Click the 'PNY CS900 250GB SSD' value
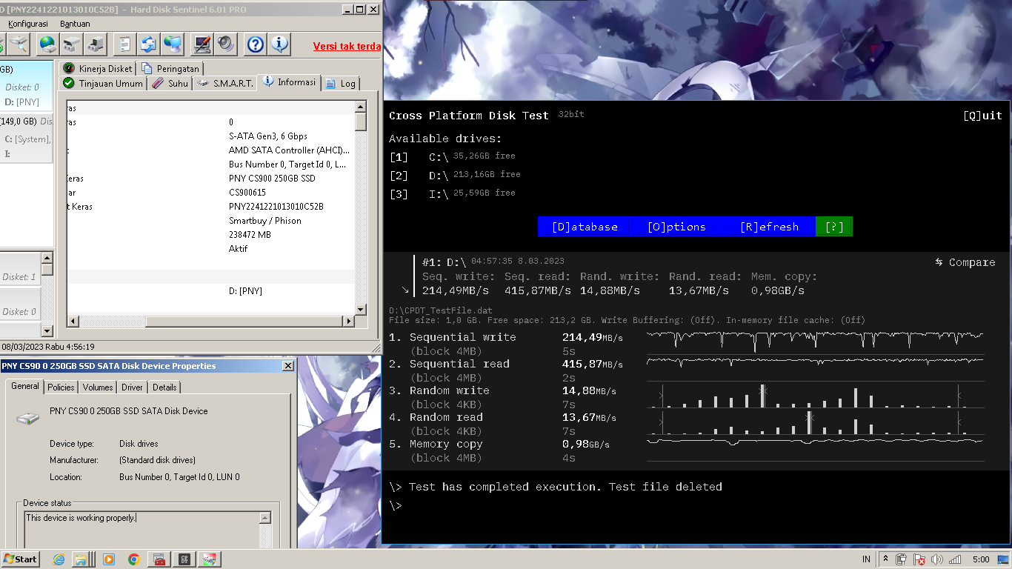Screen dimensions: 1012x569 click(x=272, y=179)
